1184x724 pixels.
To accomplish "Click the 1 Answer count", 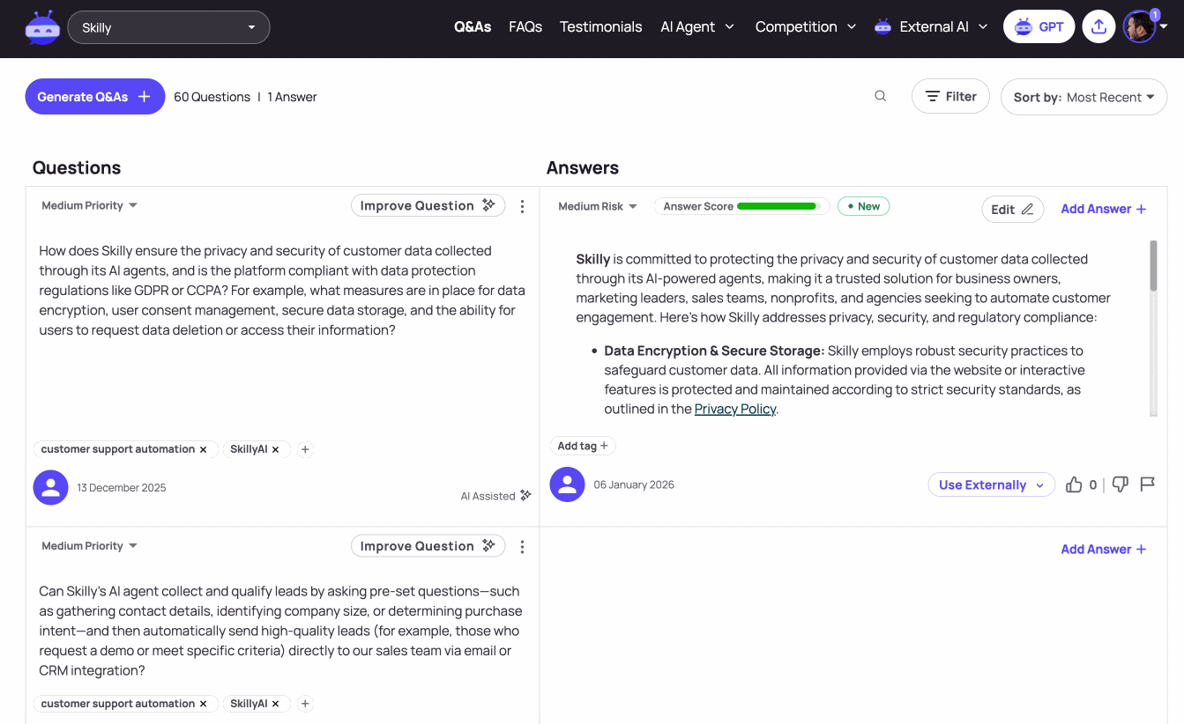I will [x=292, y=97].
